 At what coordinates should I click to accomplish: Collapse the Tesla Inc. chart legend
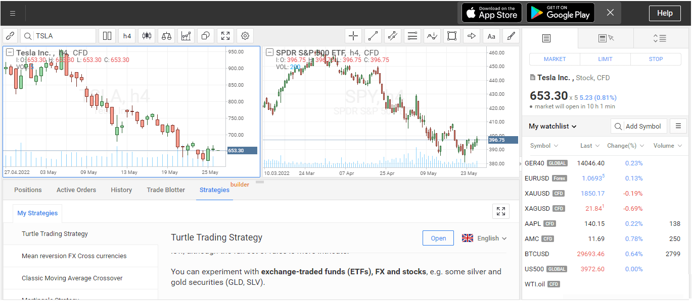pyautogui.click(x=10, y=52)
